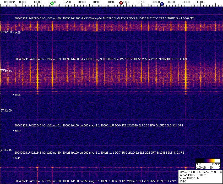Image resolution: width=223 pixels, height=184 pixels.
Task: Select the 9800 Hz frequency scale label
Action: pyautogui.click(x=9, y=2)
